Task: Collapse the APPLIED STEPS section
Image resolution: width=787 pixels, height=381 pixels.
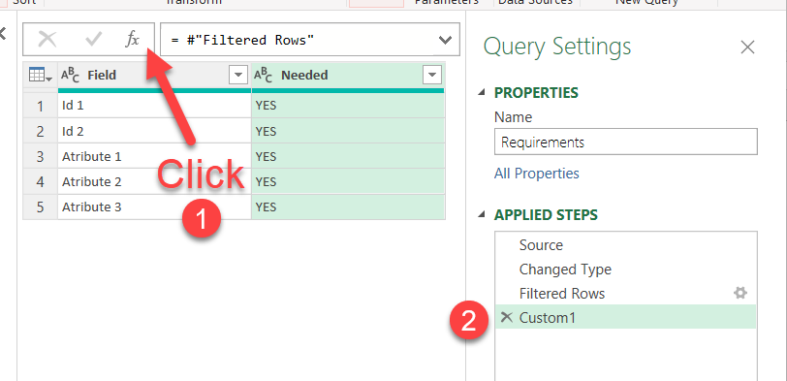Action: 482,215
